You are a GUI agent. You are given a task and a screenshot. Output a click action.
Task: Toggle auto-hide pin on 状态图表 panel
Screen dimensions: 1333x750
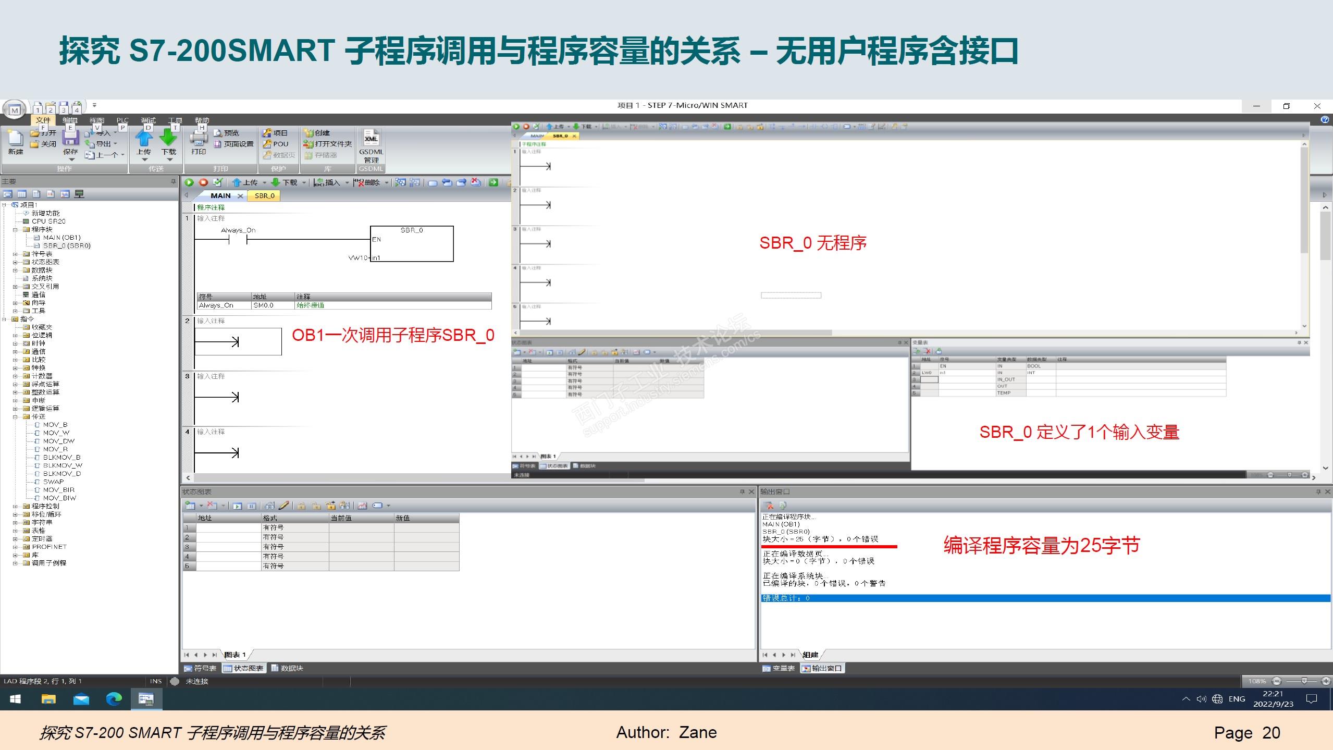tap(742, 491)
